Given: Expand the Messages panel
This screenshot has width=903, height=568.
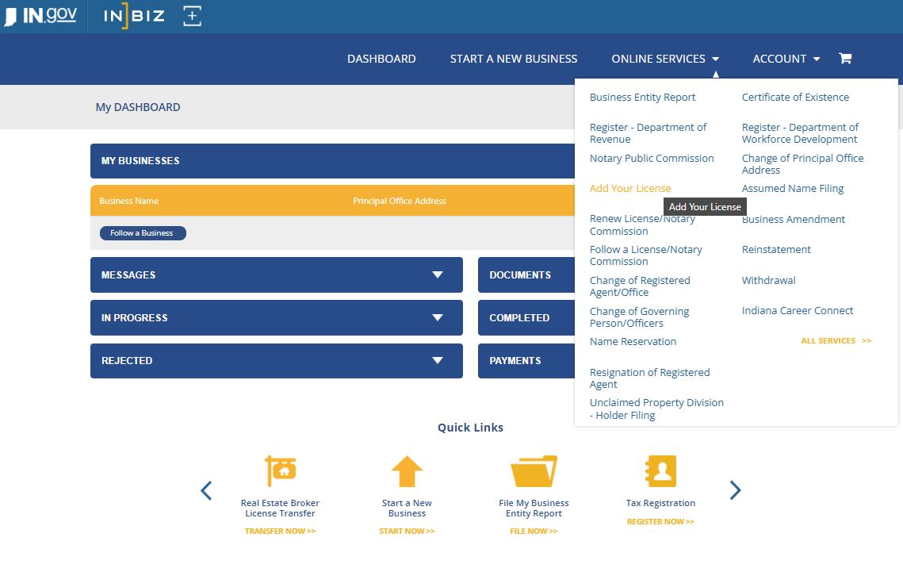Looking at the screenshot, I should (437, 275).
